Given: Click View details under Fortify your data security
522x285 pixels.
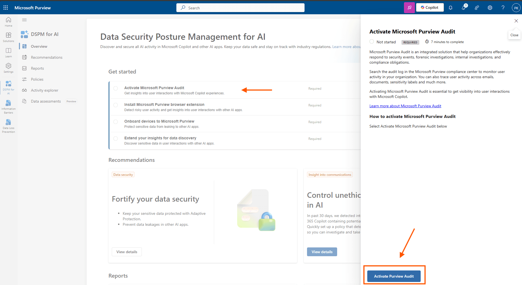Looking at the screenshot, I should [127, 252].
